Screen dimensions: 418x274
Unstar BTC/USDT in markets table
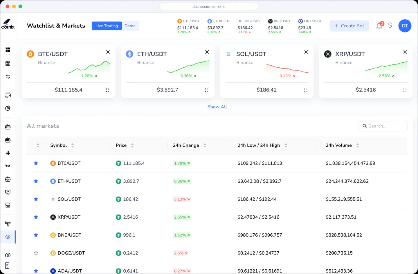(x=36, y=163)
